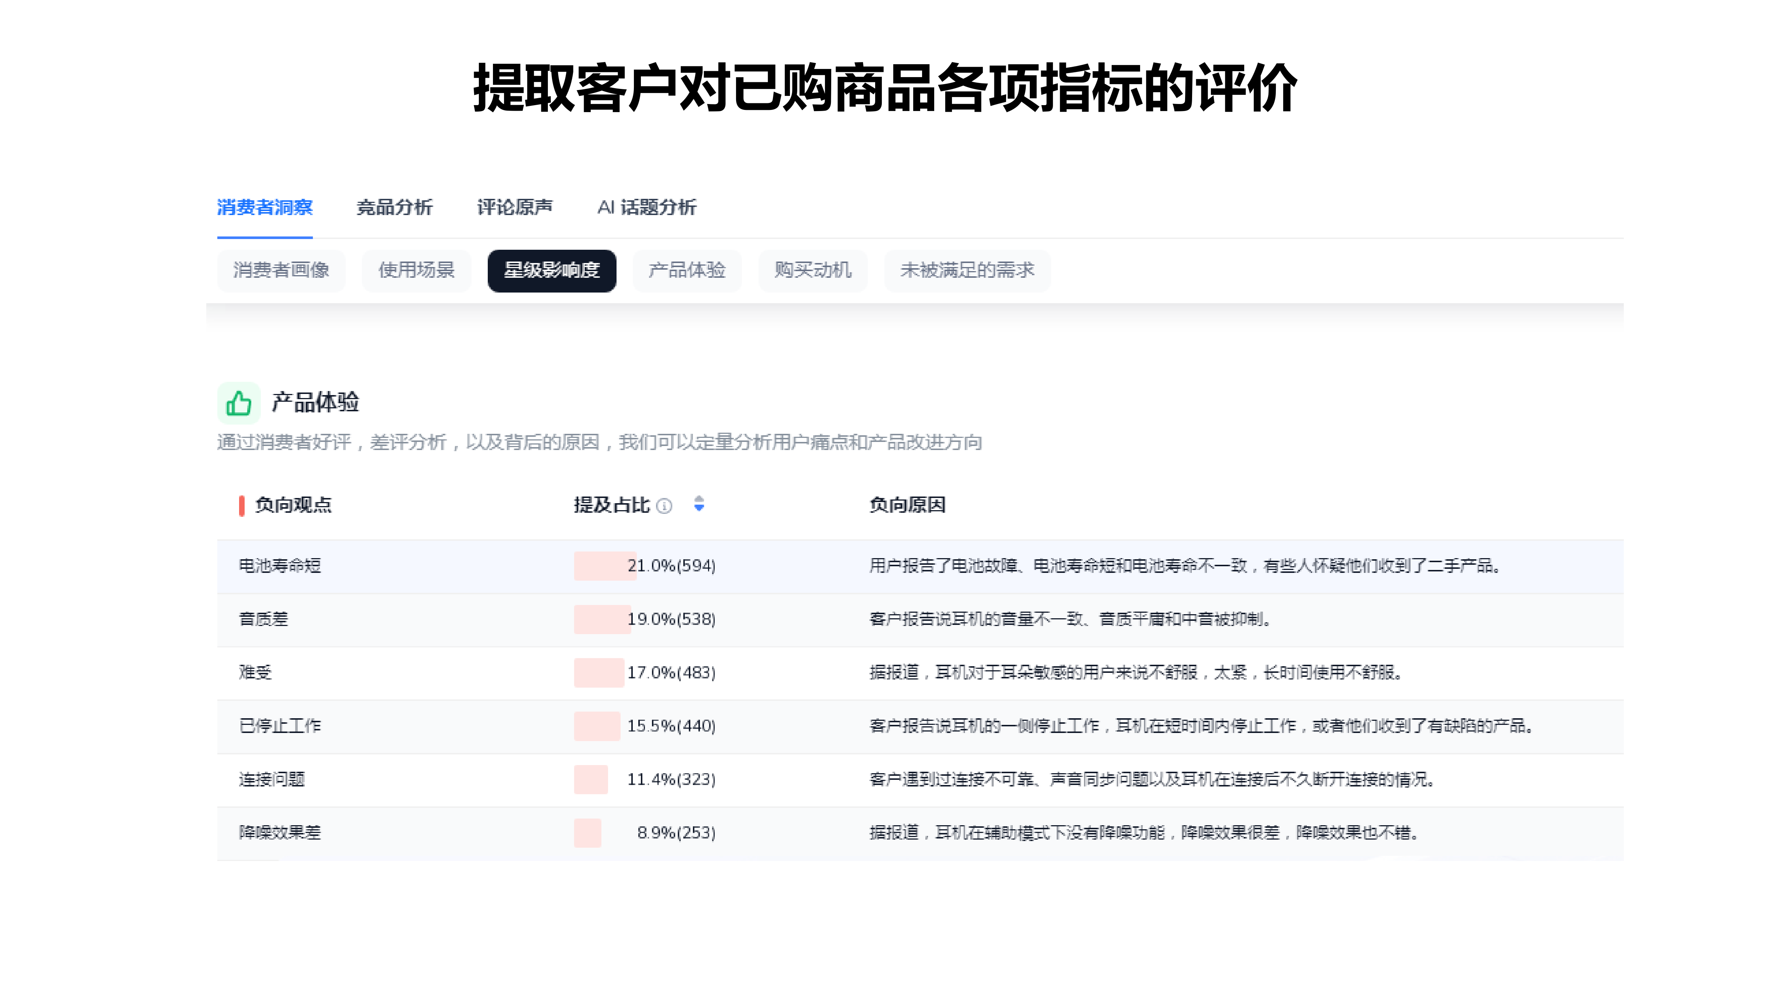The image size is (1771, 996).
Task: Open the 评论原声 tab
Action: 516,208
